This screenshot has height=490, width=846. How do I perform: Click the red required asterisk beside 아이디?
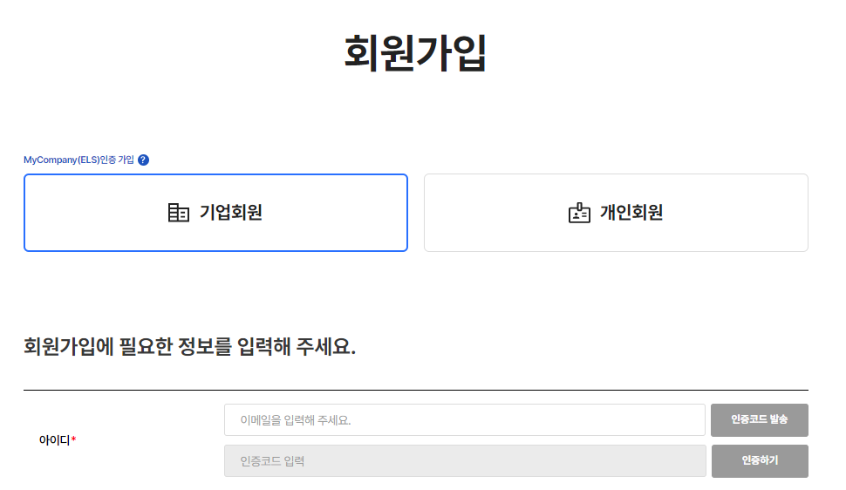(73, 439)
